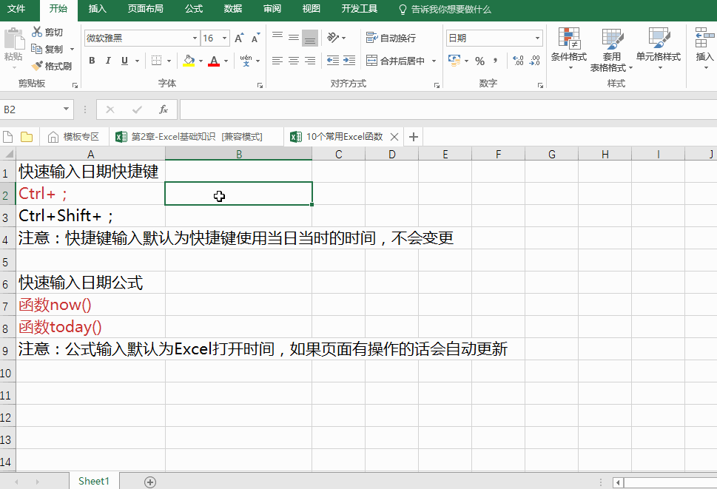Decrease decimal places

tap(534, 61)
